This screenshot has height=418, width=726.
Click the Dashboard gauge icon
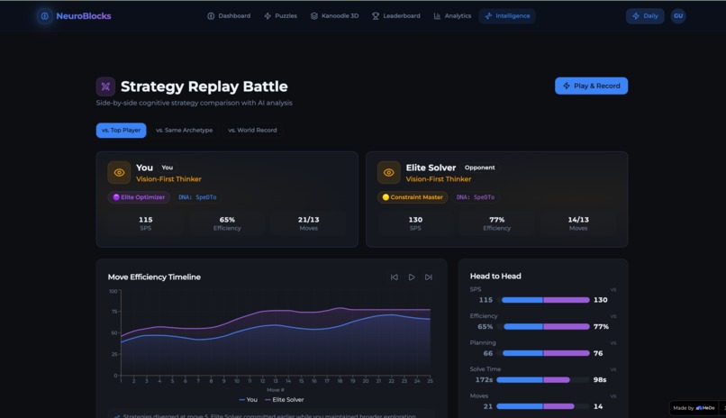point(211,16)
